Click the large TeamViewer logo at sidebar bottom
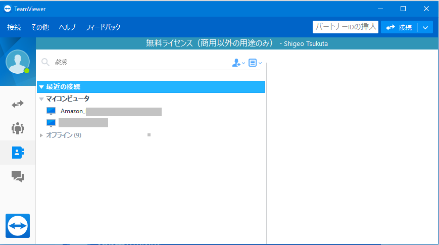The height and width of the screenshot is (245, 439). point(18,226)
